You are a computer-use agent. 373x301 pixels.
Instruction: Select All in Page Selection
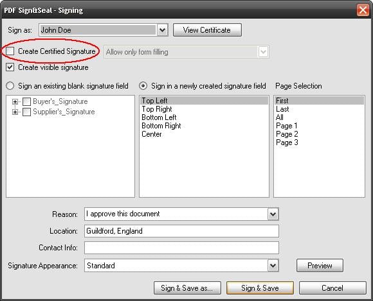[x=319, y=117]
